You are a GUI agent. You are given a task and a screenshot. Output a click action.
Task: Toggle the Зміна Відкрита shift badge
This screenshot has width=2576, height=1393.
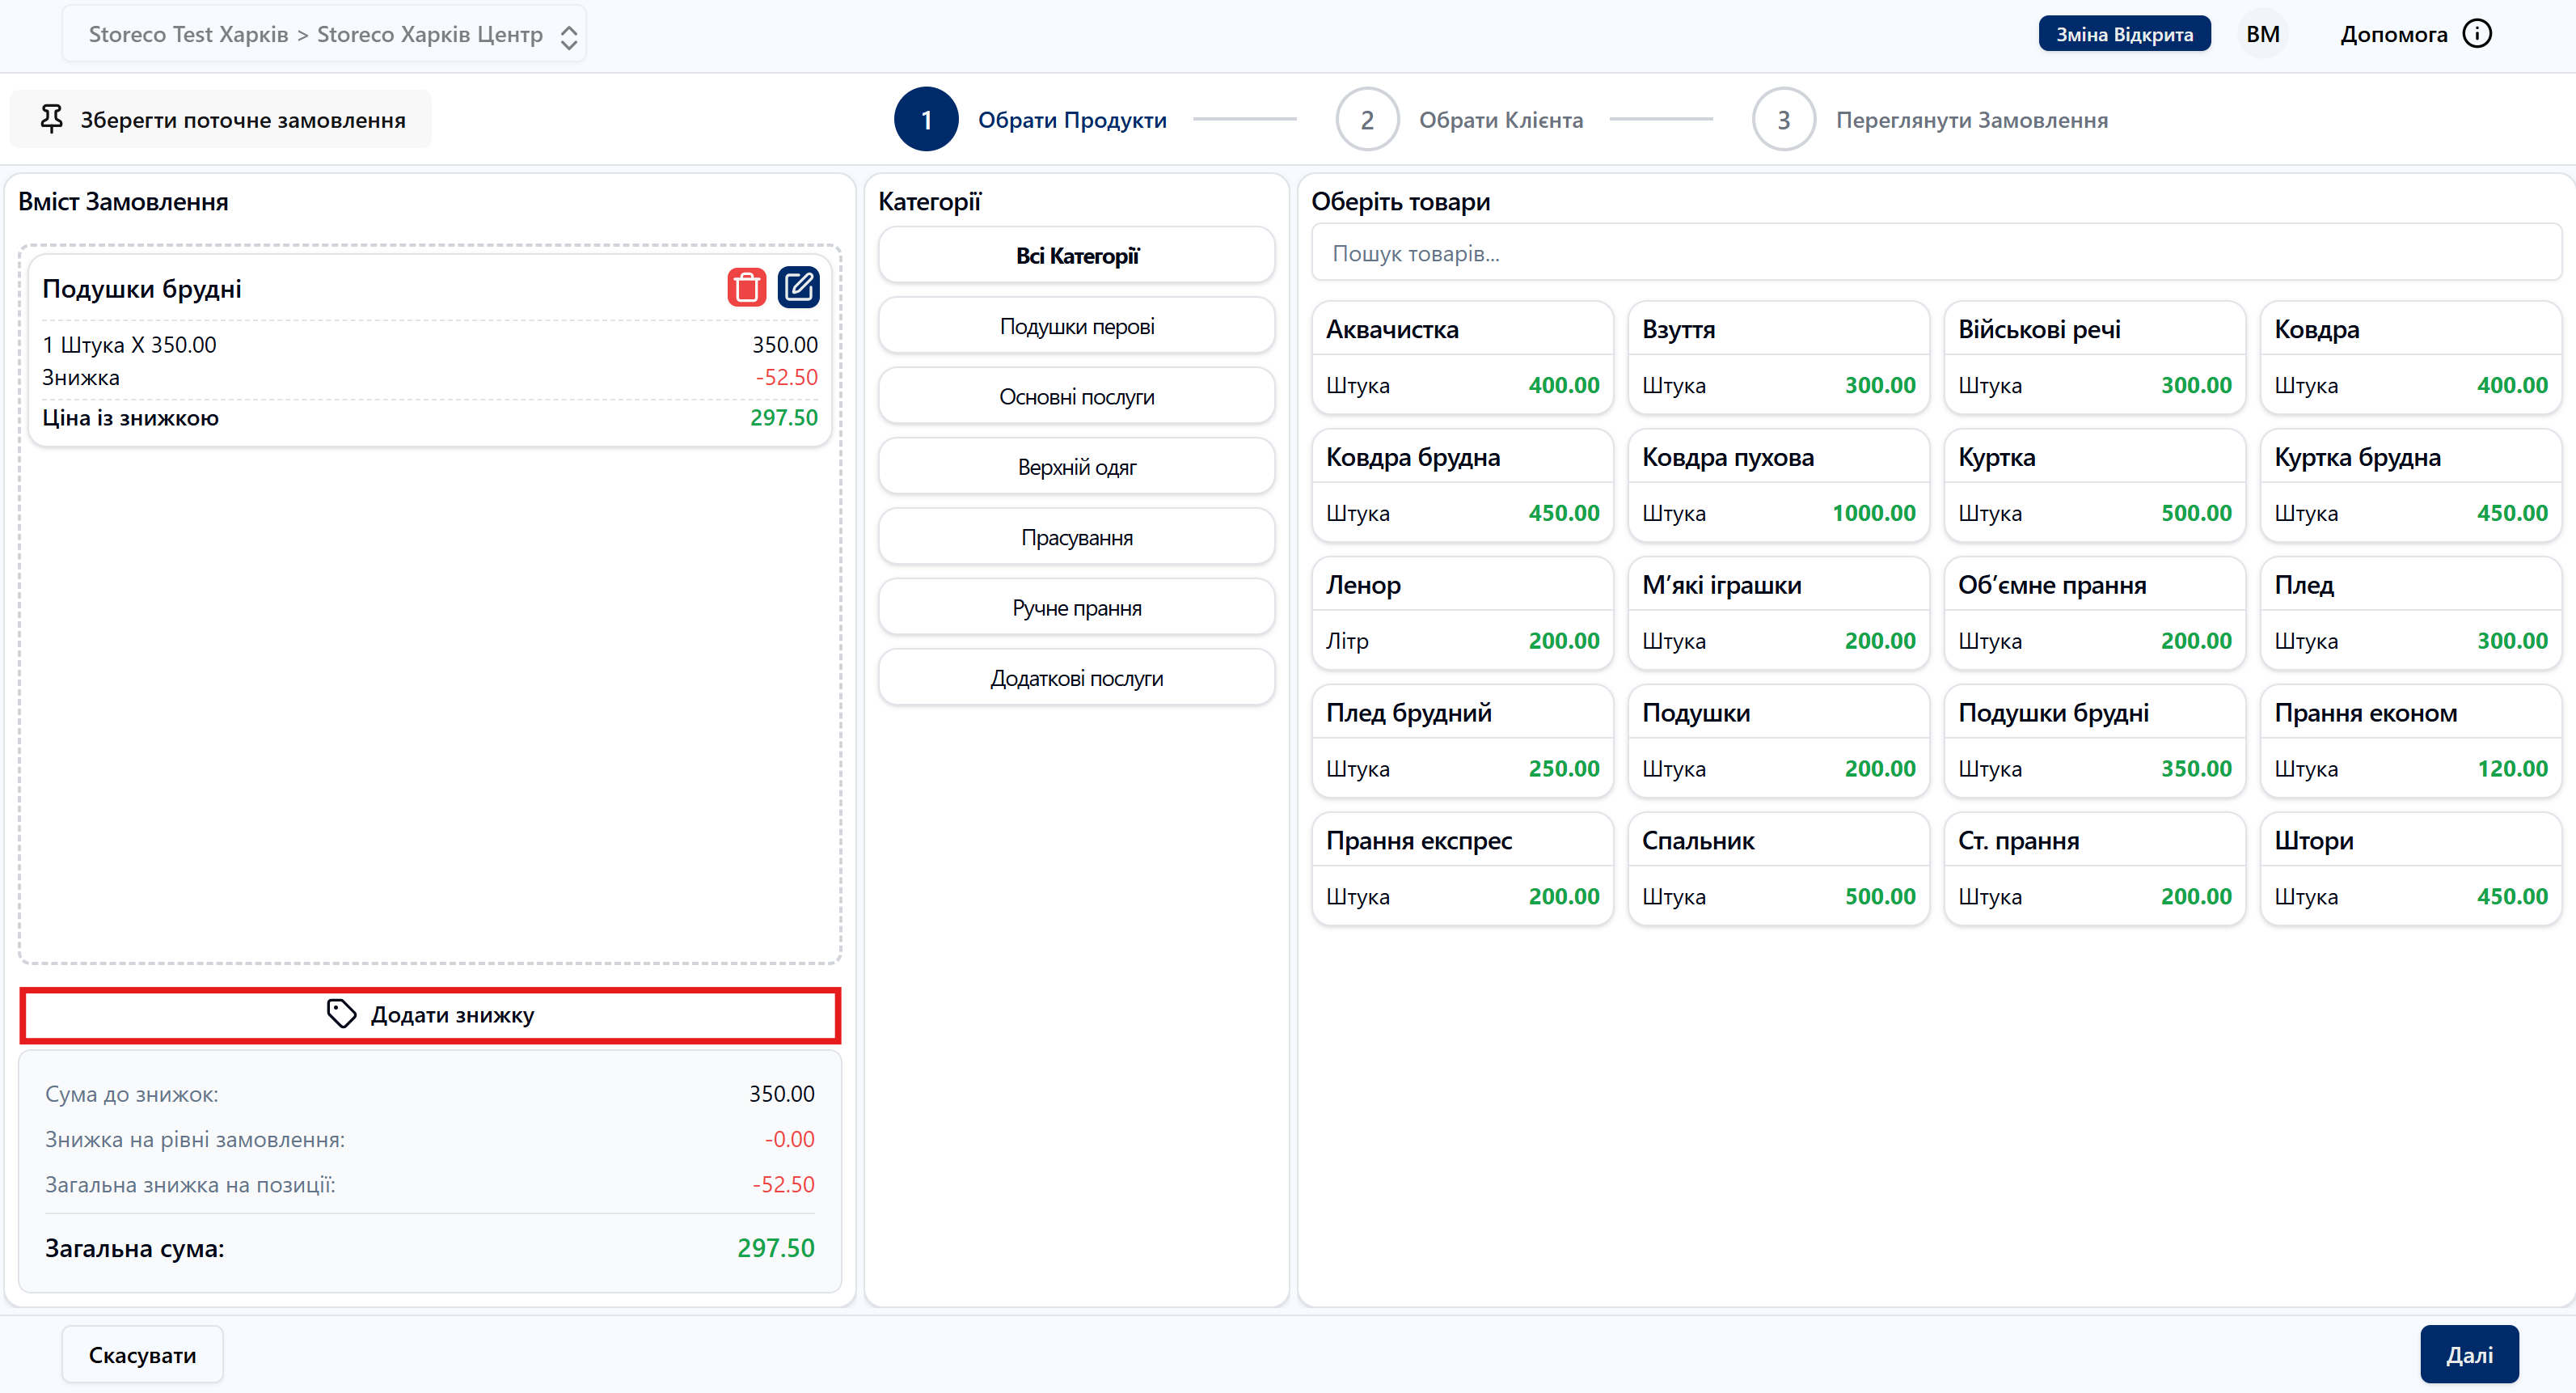[x=2124, y=34]
